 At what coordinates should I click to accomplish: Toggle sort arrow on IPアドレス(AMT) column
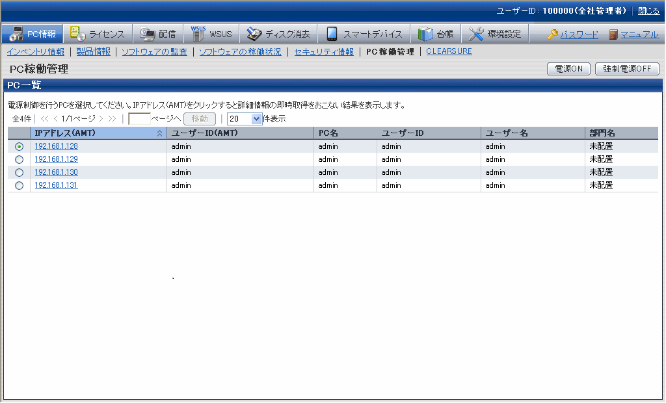159,133
